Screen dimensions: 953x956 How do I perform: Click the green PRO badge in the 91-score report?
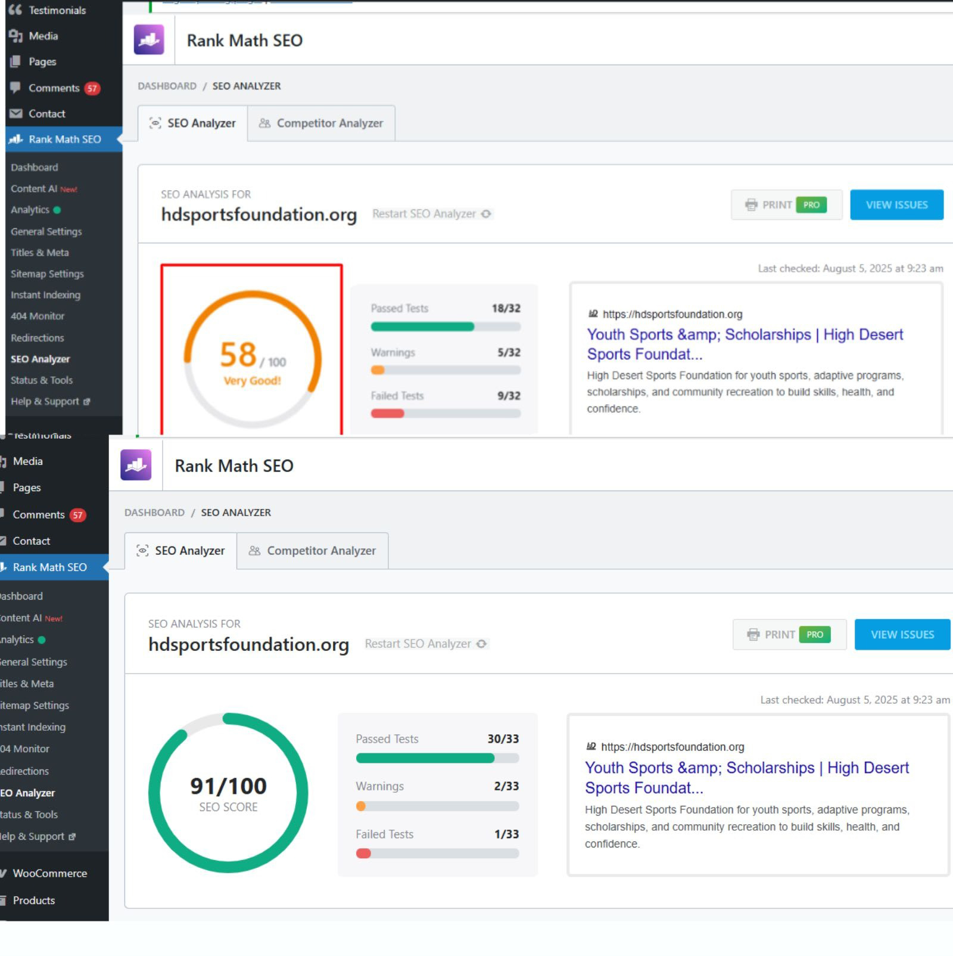point(814,634)
